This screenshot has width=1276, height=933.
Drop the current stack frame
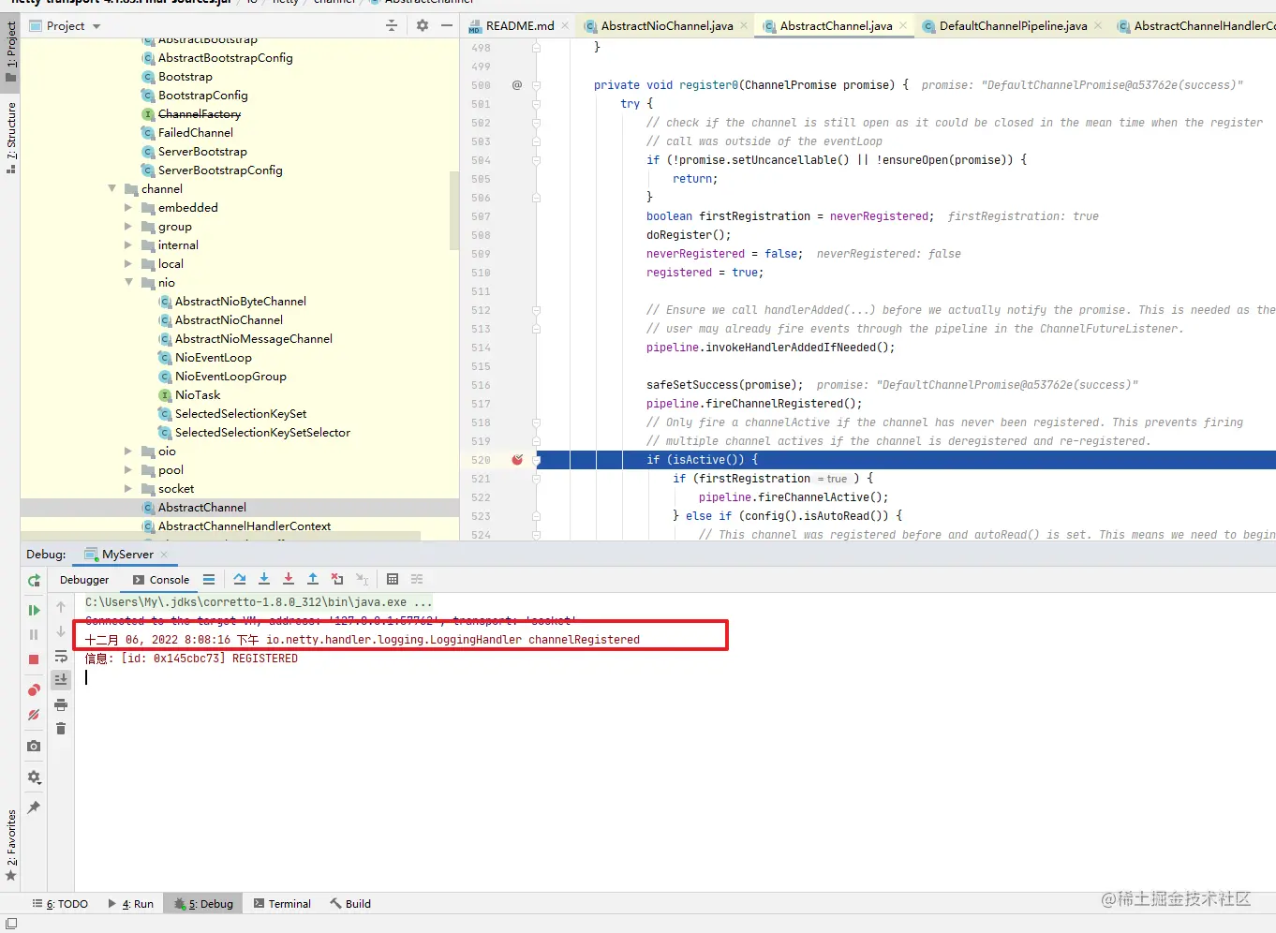tap(337, 579)
